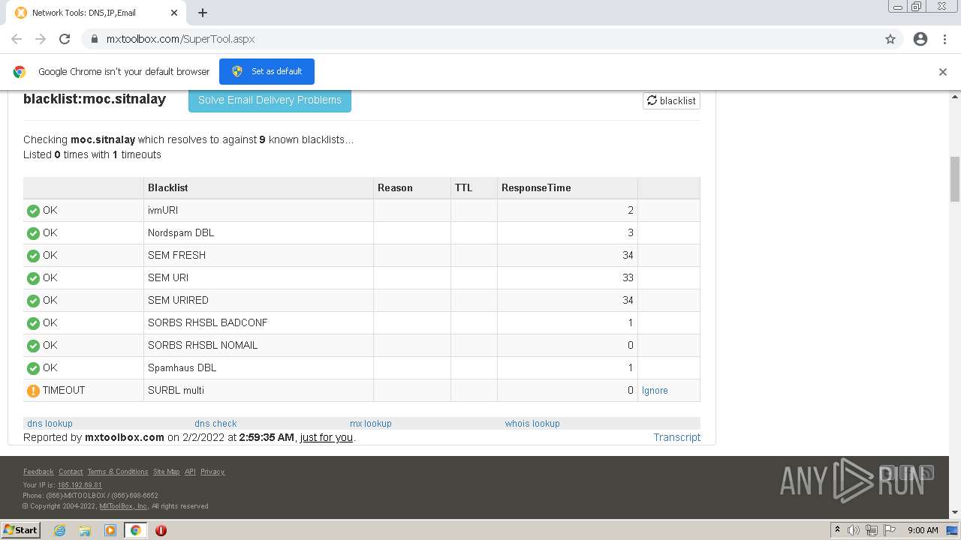961x540 pixels.
Task: Open a new browser tab
Action: pos(203,13)
